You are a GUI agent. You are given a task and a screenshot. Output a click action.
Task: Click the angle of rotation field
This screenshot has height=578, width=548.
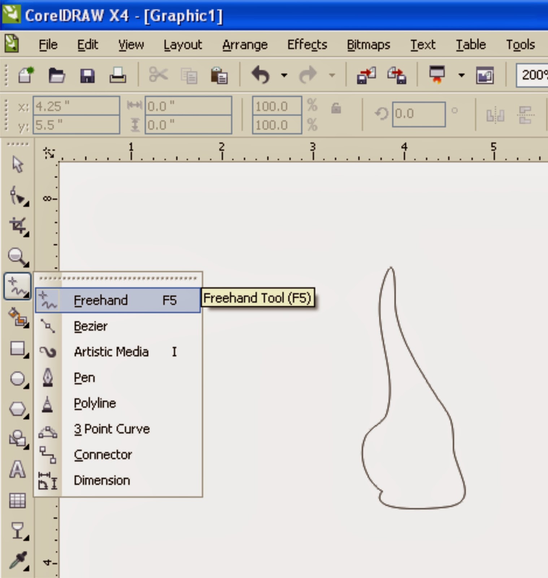419,114
